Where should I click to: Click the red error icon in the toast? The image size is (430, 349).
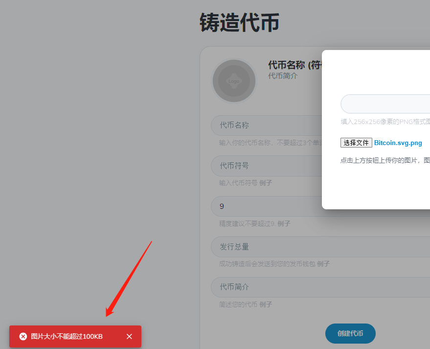[23, 336]
